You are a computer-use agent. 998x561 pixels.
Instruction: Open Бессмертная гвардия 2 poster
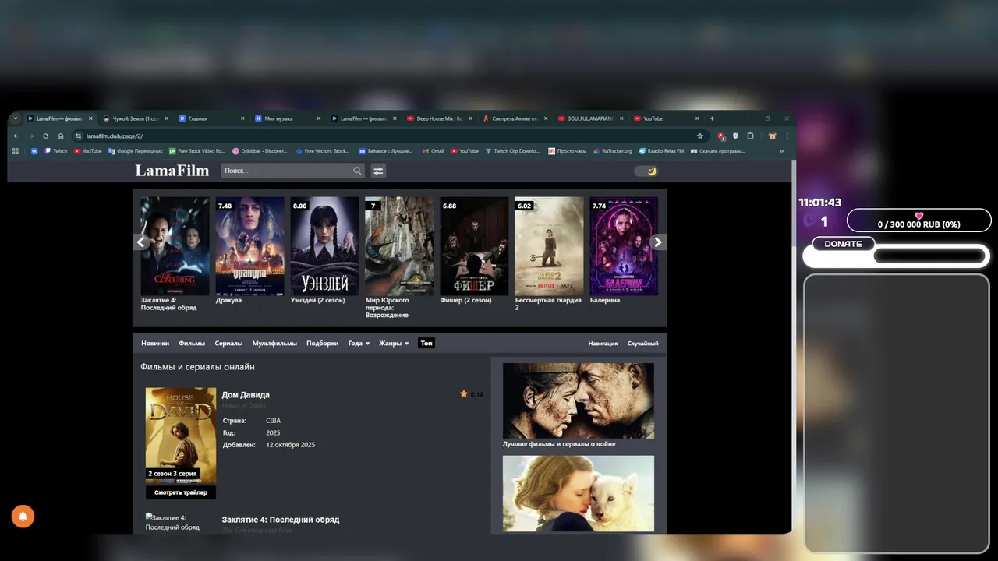[549, 246]
